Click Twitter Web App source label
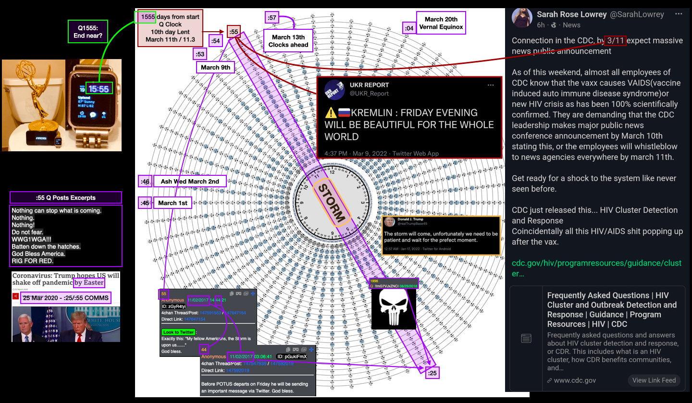Image resolution: width=692 pixels, height=403 pixels. [x=416, y=153]
